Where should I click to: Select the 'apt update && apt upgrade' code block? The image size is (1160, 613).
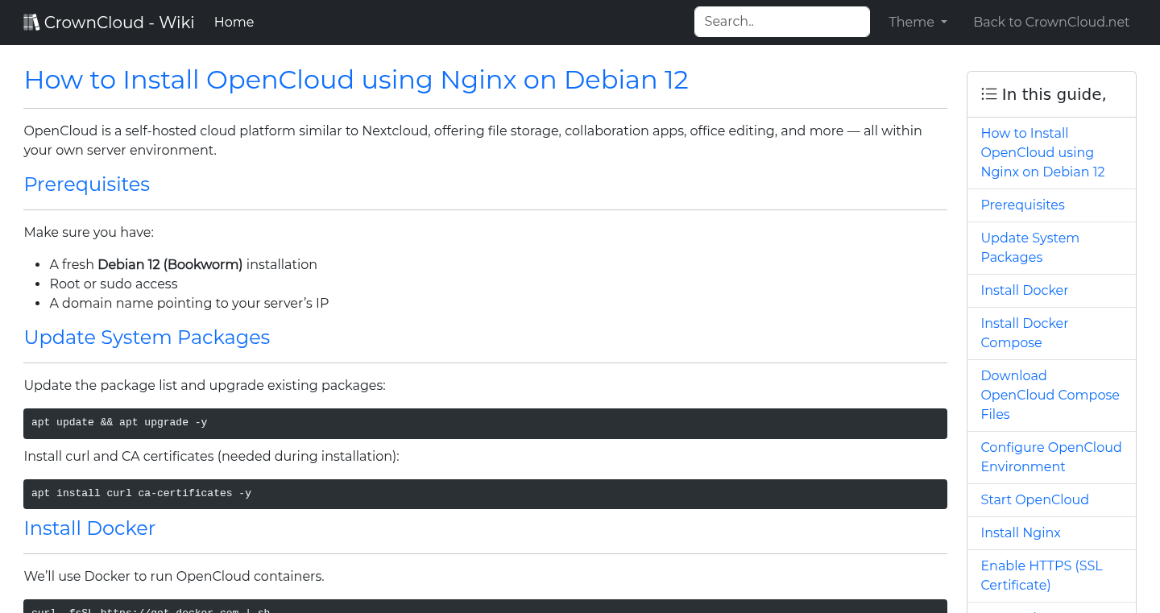click(485, 422)
